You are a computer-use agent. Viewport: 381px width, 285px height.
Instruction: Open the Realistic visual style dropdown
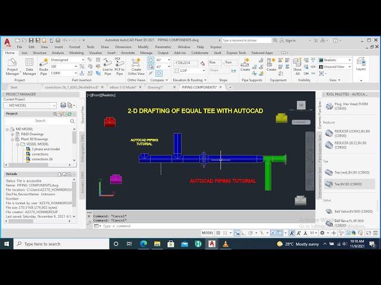(349, 60)
